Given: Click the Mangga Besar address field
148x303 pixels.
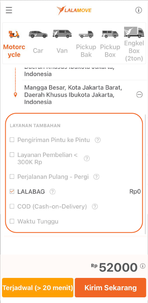Looking at the screenshot, I should 73,95.
